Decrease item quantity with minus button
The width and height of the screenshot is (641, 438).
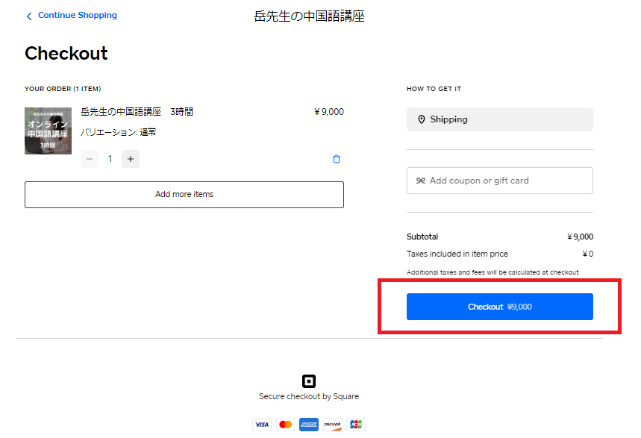tap(90, 159)
